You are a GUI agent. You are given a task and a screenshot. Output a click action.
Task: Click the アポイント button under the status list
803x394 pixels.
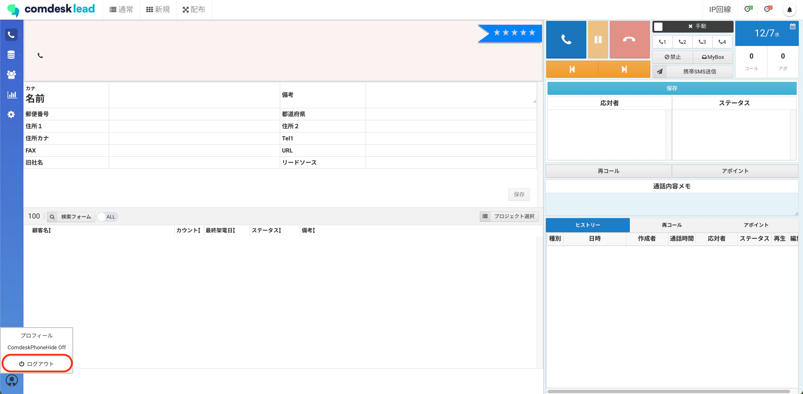(735, 171)
